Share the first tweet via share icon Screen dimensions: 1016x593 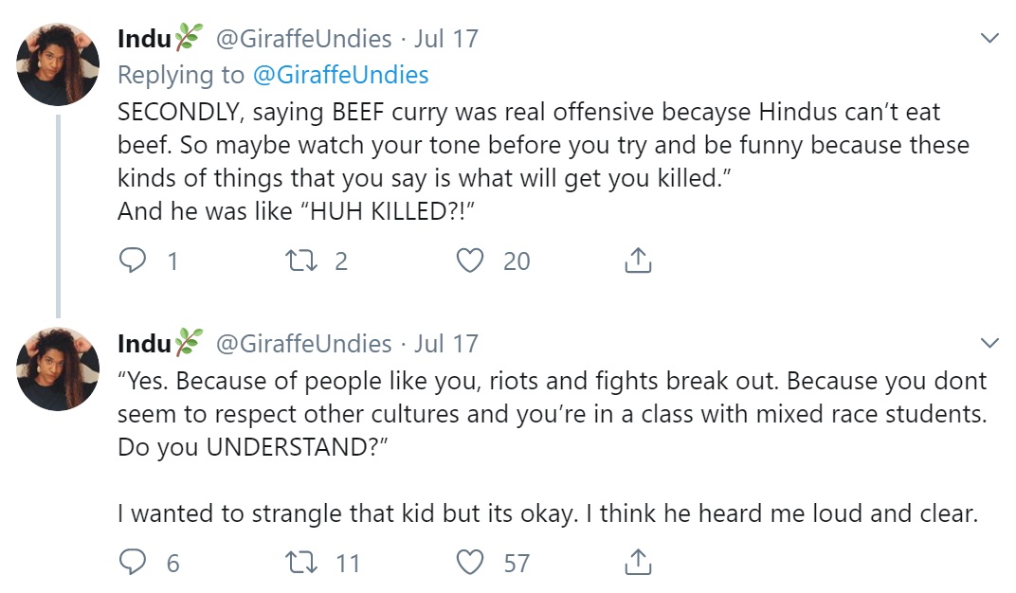(x=638, y=261)
